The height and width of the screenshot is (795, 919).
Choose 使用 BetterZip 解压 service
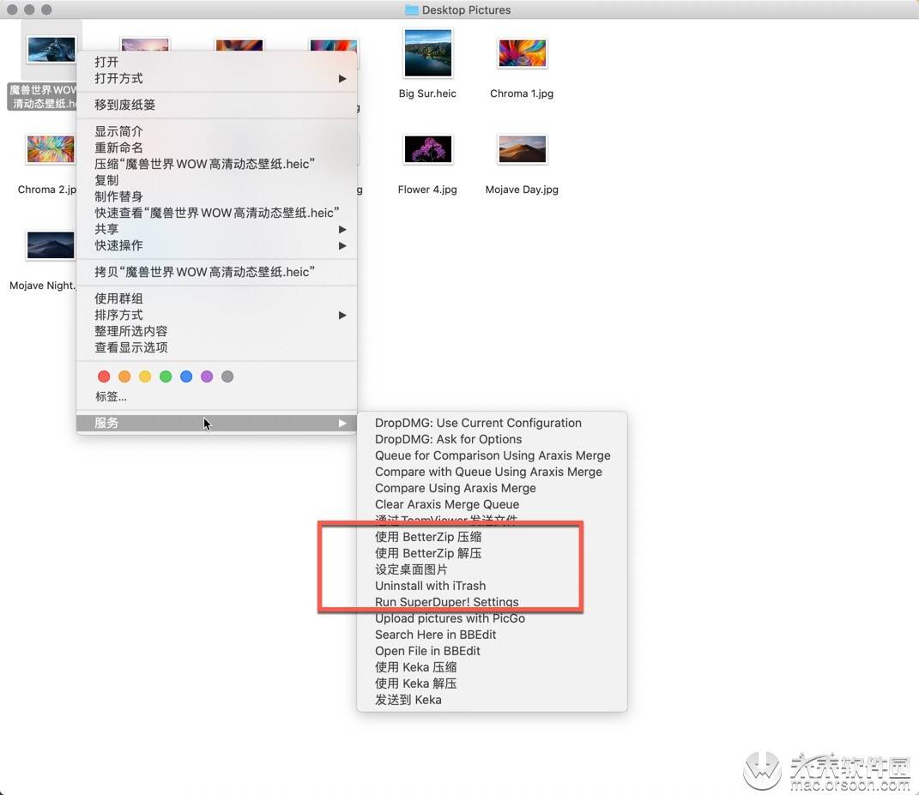[x=492, y=553]
